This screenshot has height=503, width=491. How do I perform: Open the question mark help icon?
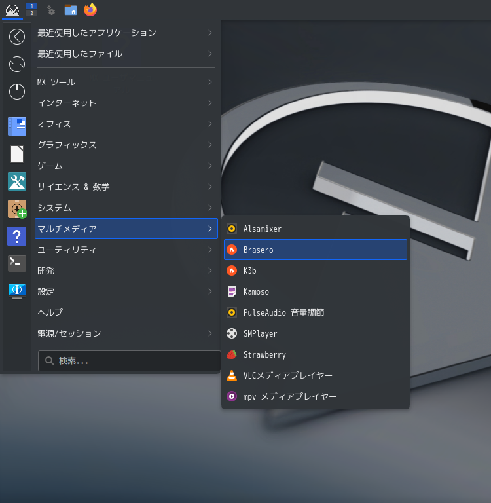16,236
